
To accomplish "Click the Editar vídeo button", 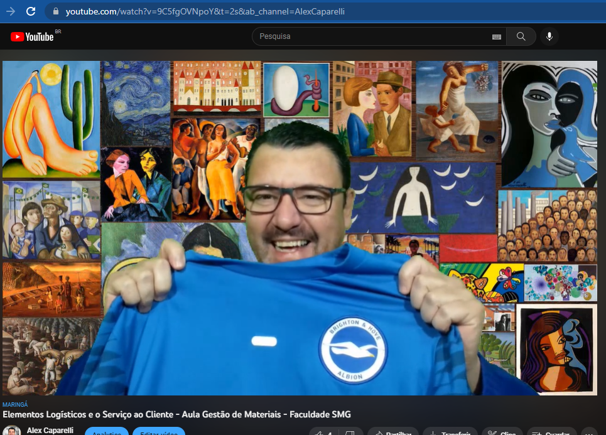I will 159,432.
